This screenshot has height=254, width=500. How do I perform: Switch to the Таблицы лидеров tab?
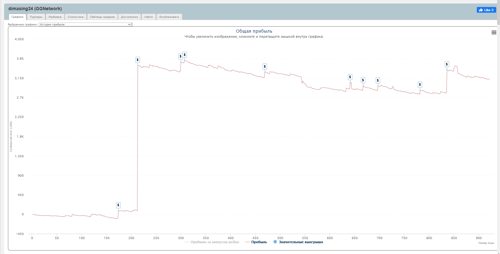pos(102,17)
